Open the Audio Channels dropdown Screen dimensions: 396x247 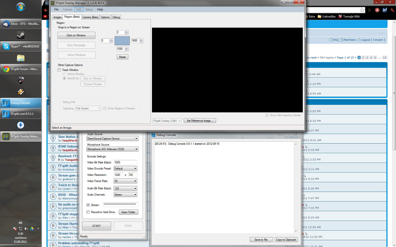[125, 195]
